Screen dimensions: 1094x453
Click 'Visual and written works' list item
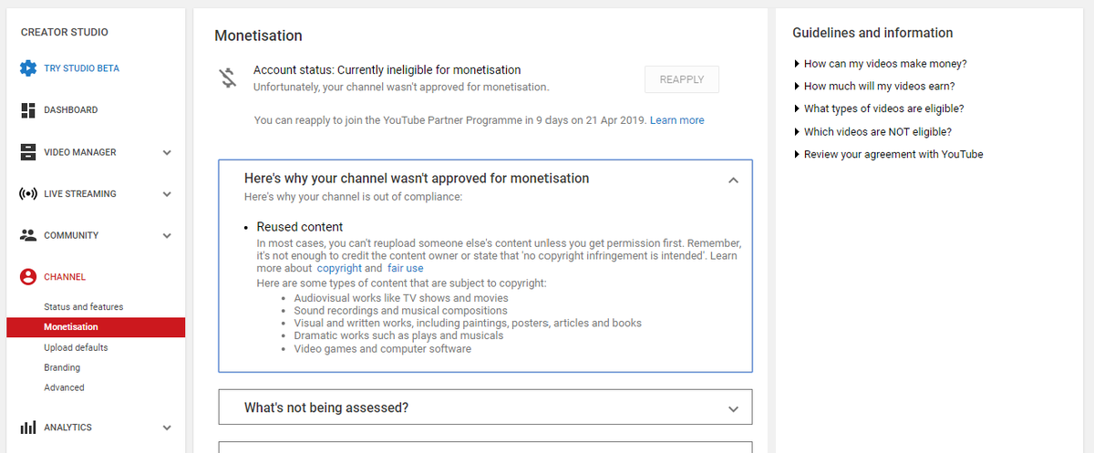click(468, 324)
